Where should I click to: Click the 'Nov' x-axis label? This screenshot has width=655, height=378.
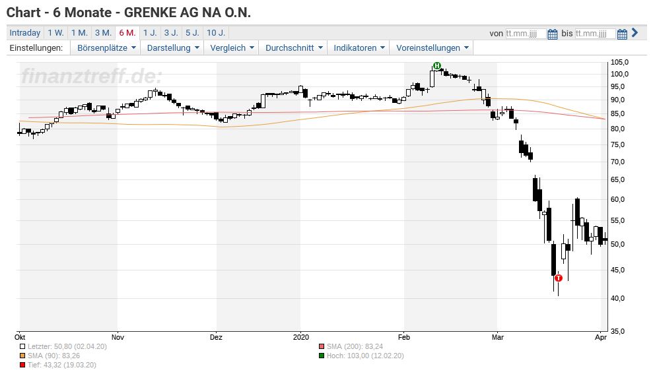point(118,337)
